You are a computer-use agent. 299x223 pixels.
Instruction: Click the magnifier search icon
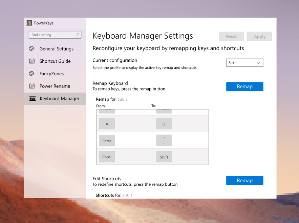(x=78, y=35)
